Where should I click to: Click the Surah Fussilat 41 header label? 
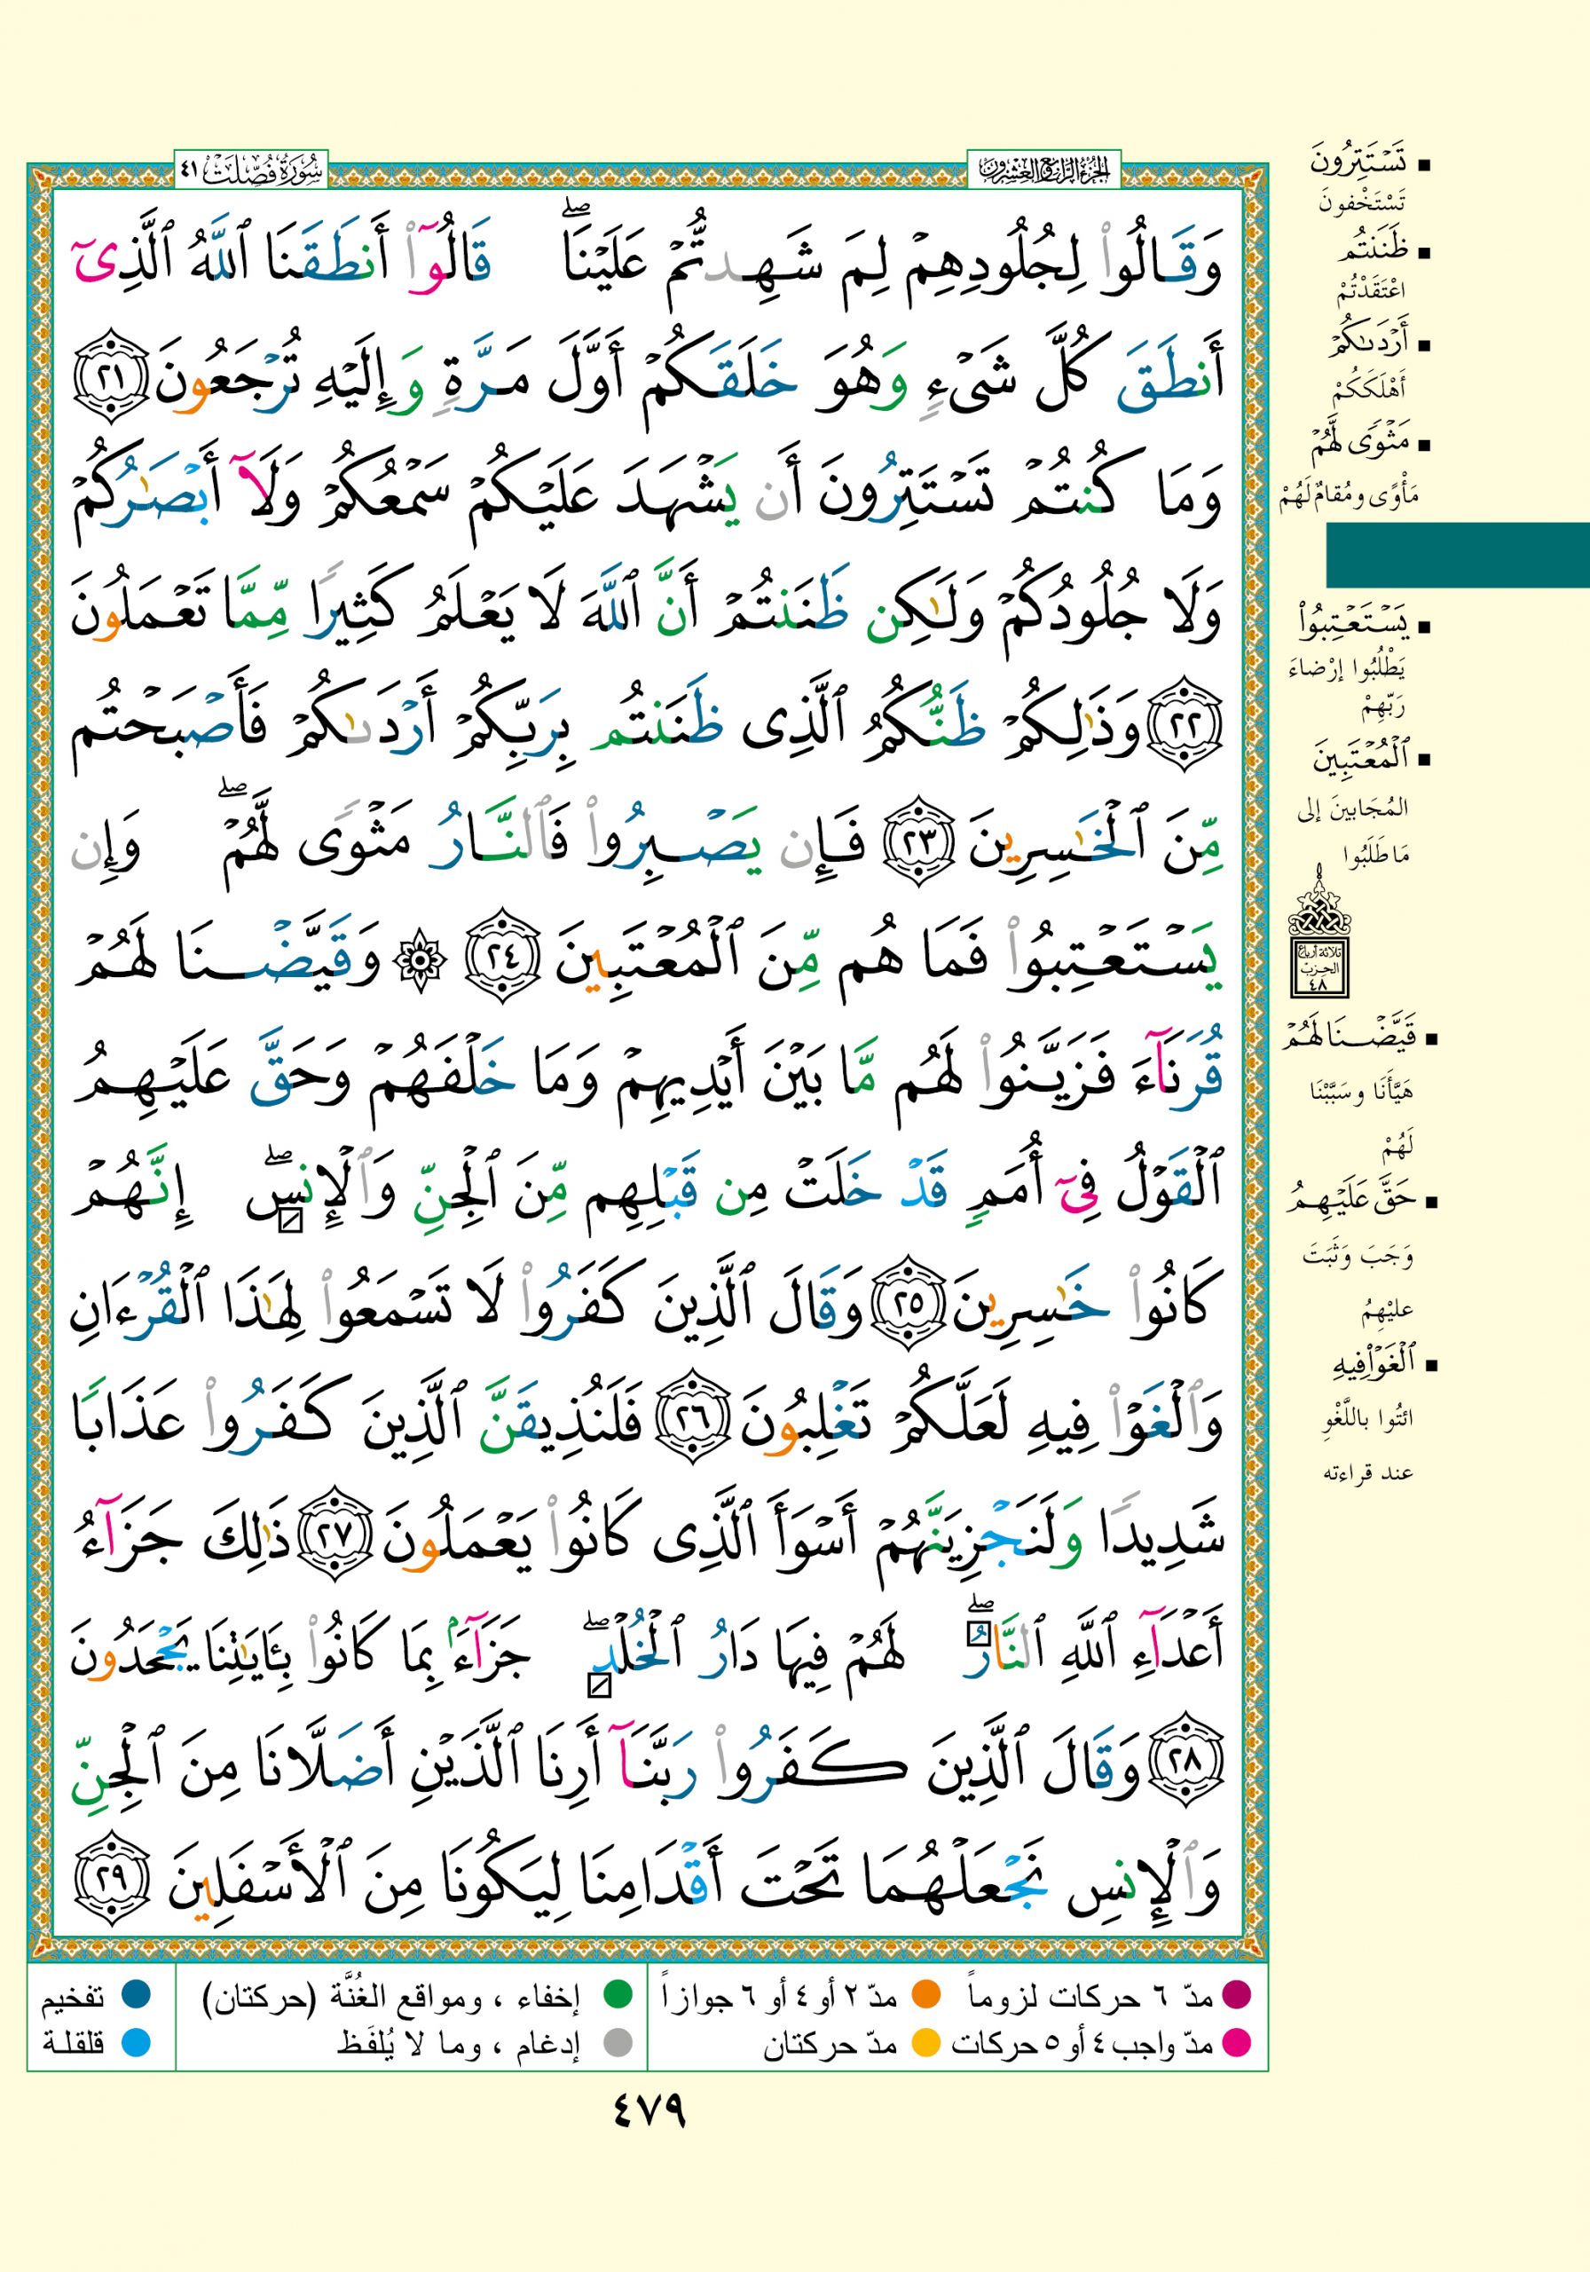[x=251, y=171]
